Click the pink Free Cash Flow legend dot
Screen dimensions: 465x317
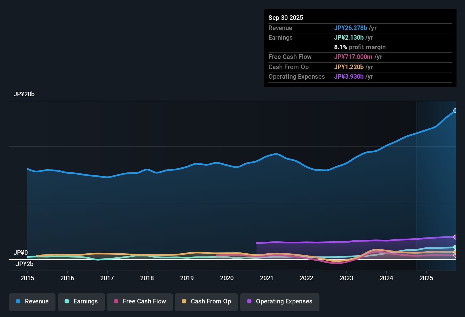click(x=116, y=301)
